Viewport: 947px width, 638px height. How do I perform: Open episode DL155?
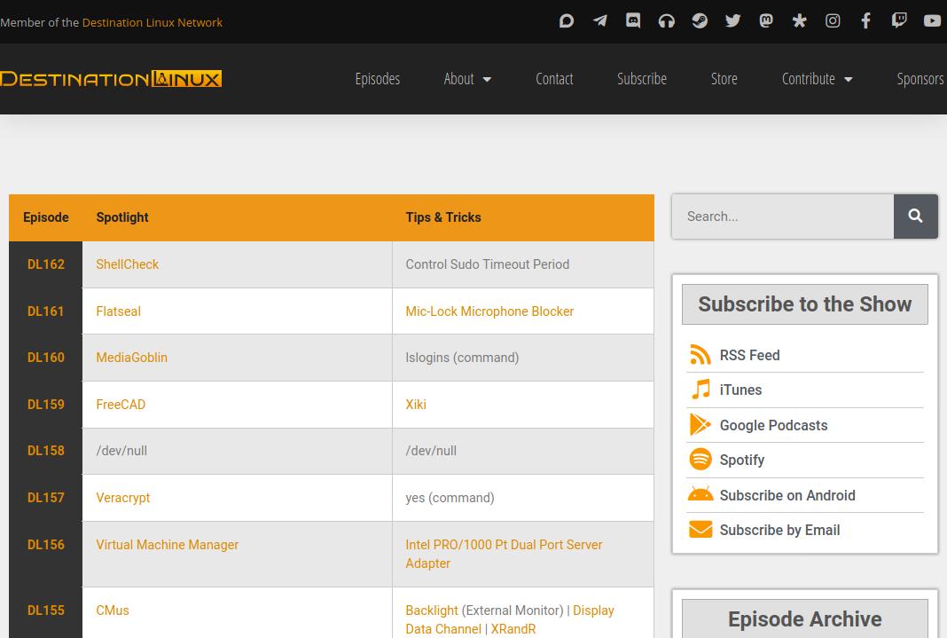pyautogui.click(x=46, y=610)
